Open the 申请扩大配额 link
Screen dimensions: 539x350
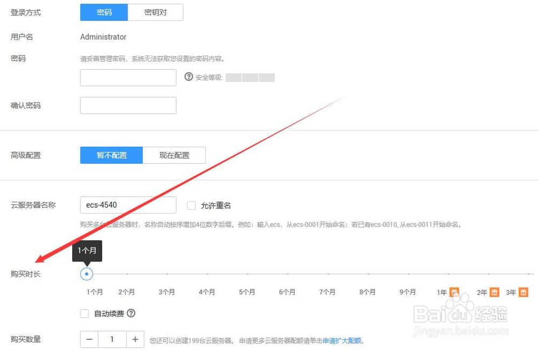343,340
